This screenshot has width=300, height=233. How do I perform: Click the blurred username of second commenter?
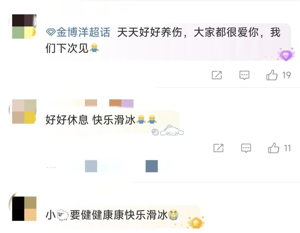pyautogui.click(x=109, y=103)
